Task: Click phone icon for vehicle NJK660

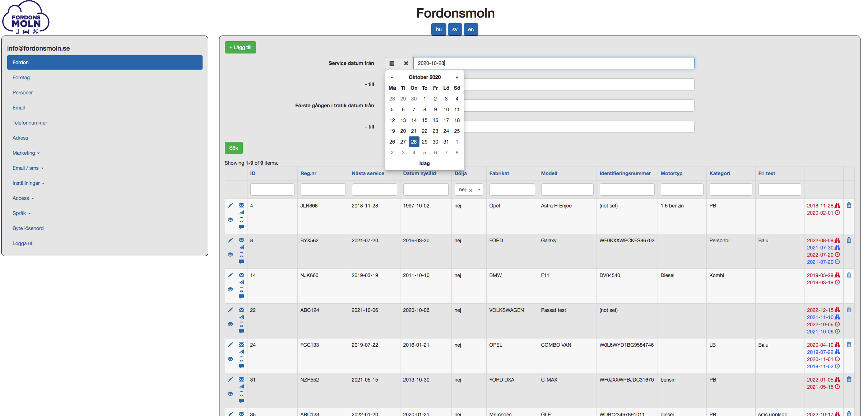Action: [x=241, y=289]
